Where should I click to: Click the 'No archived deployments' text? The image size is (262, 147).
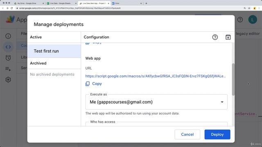[x=52, y=74]
